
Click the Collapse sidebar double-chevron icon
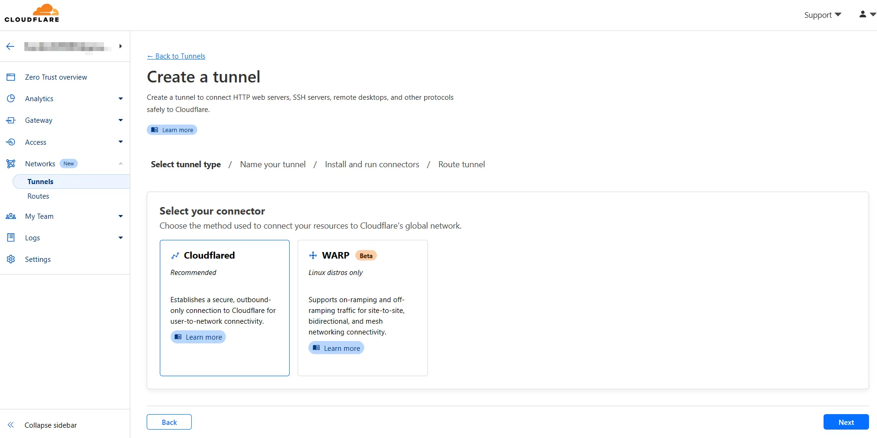coord(11,425)
